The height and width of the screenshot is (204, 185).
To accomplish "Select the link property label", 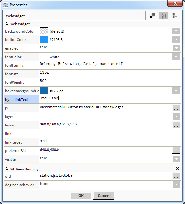I will pyautogui.click(x=8, y=134).
